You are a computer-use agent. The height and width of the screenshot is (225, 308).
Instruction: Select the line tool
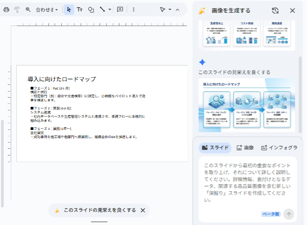point(102,9)
